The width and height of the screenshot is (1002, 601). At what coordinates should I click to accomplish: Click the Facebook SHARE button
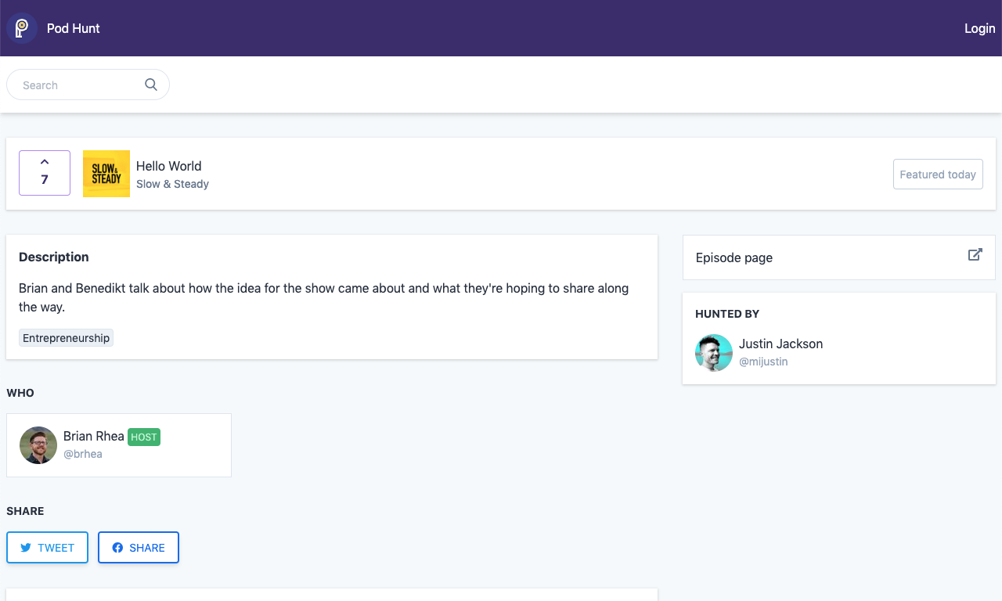tap(139, 548)
